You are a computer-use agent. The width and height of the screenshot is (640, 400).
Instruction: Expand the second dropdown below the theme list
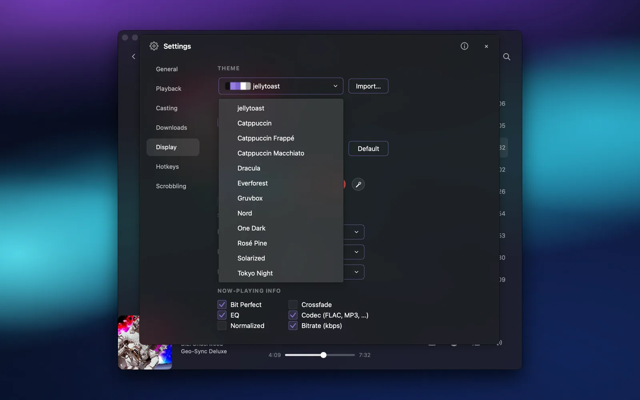coord(354,252)
